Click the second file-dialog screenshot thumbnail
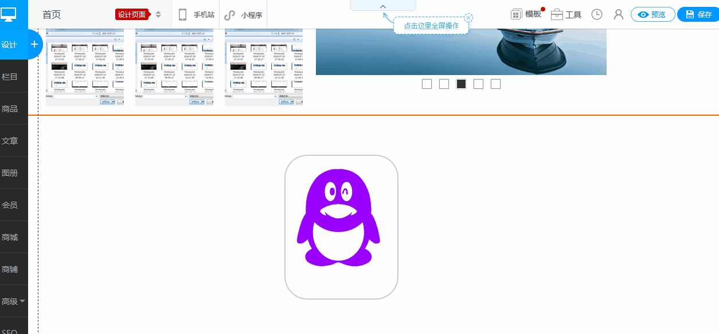This screenshot has height=334, width=719. pos(174,68)
